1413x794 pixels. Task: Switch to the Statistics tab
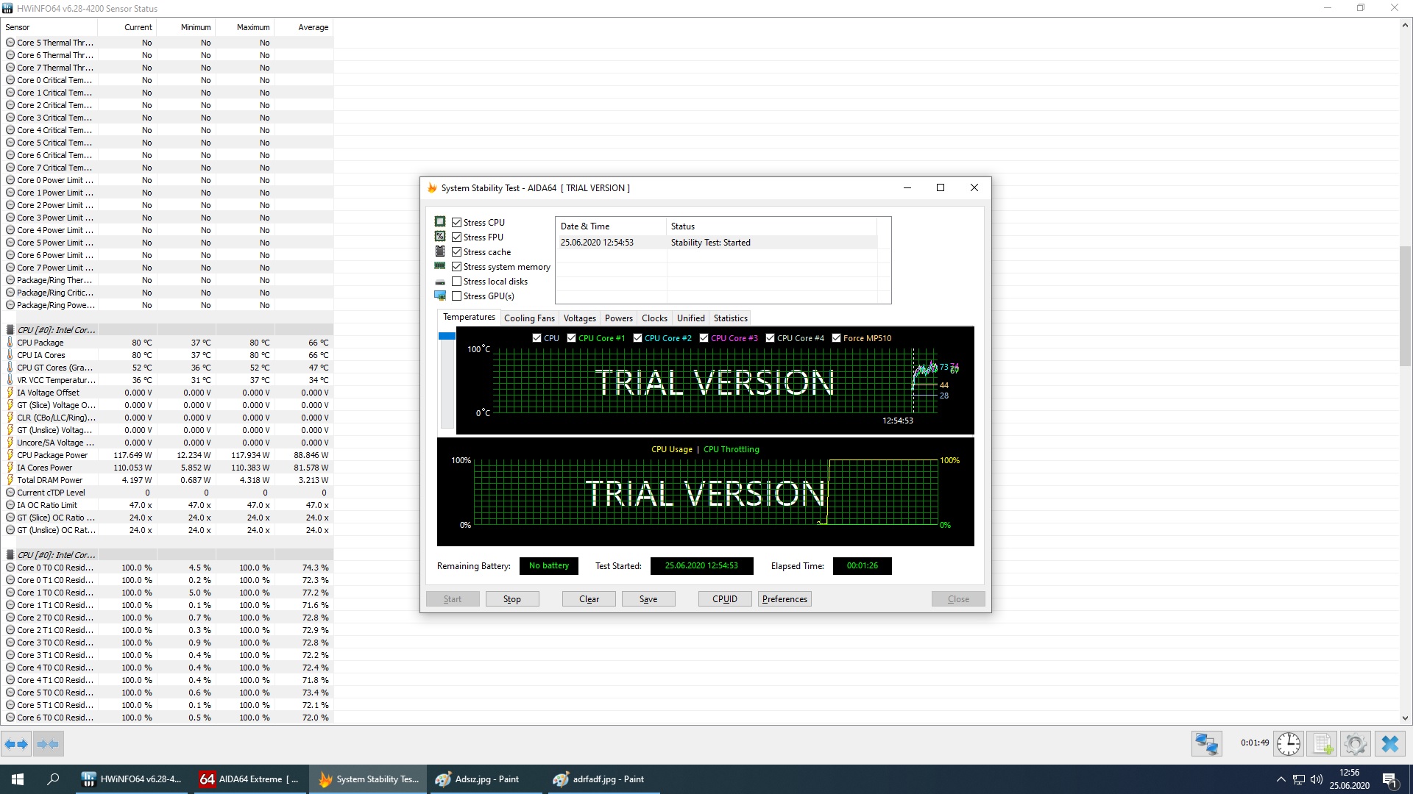pos(730,318)
